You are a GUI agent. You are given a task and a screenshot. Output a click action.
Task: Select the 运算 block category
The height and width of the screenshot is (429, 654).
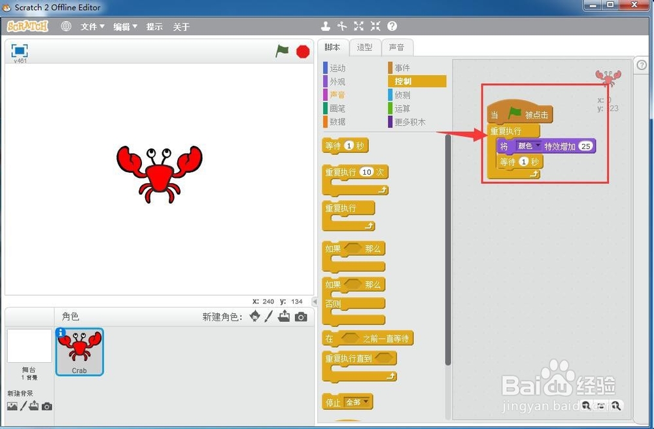pyautogui.click(x=402, y=109)
